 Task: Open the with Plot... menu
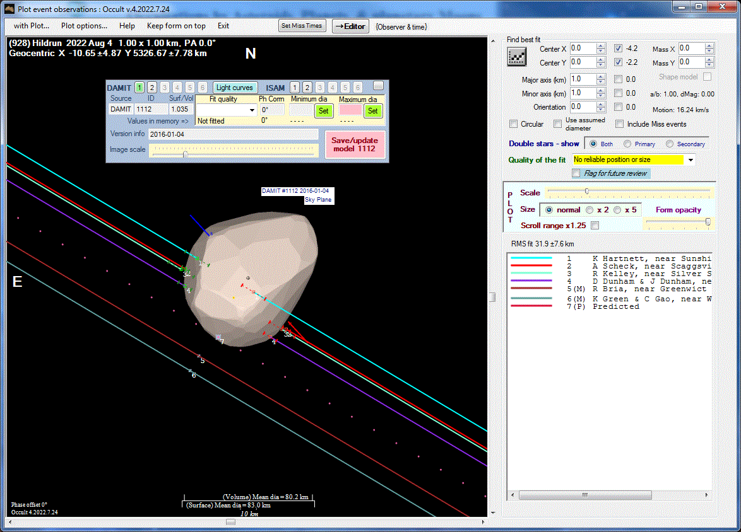coord(32,26)
